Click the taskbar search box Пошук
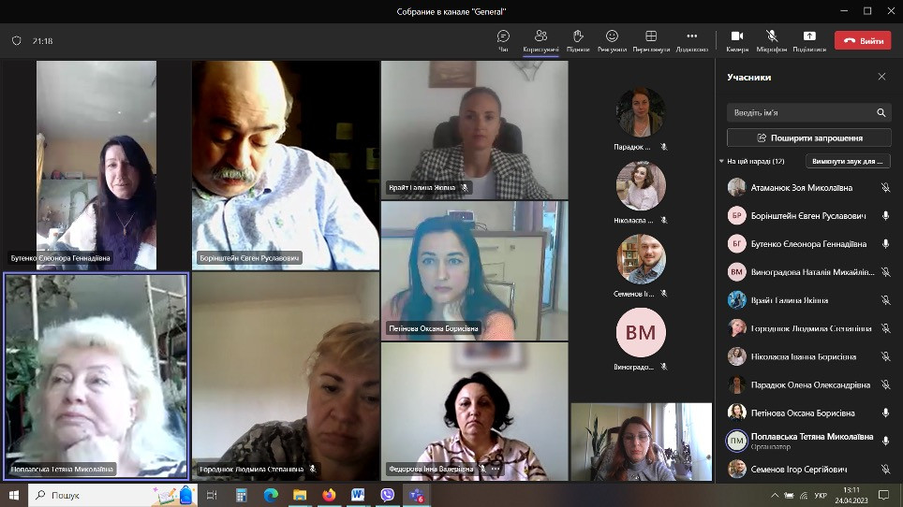 point(112,495)
